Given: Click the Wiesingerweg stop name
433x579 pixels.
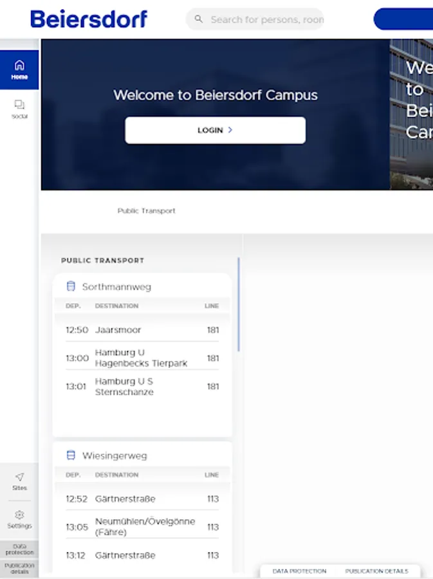Looking at the screenshot, I should coord(115,455).
